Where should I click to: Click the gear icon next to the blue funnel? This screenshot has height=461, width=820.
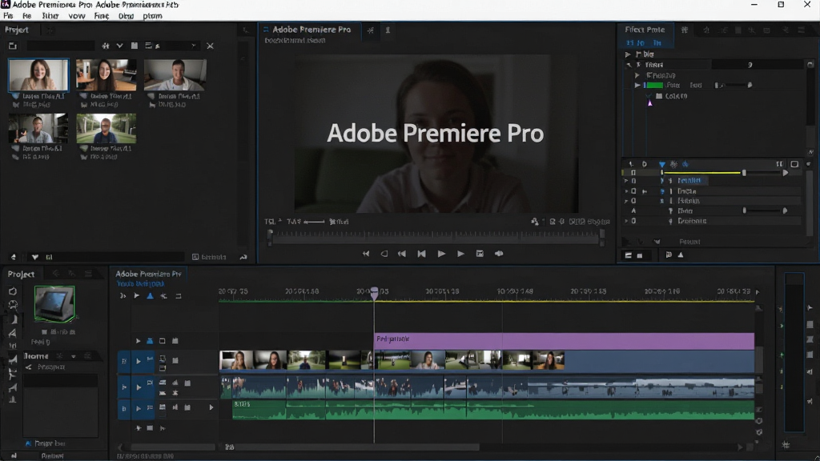pos(673,164)
